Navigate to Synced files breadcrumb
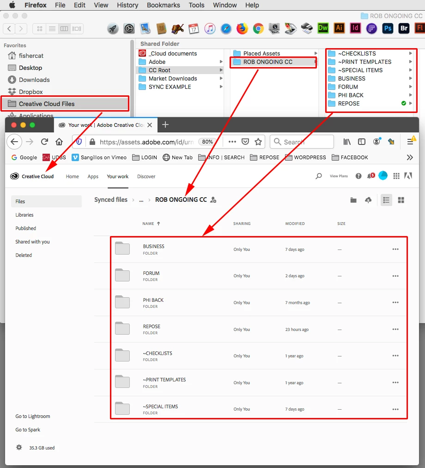Viewport: 425px width, 468px height. 111,200
